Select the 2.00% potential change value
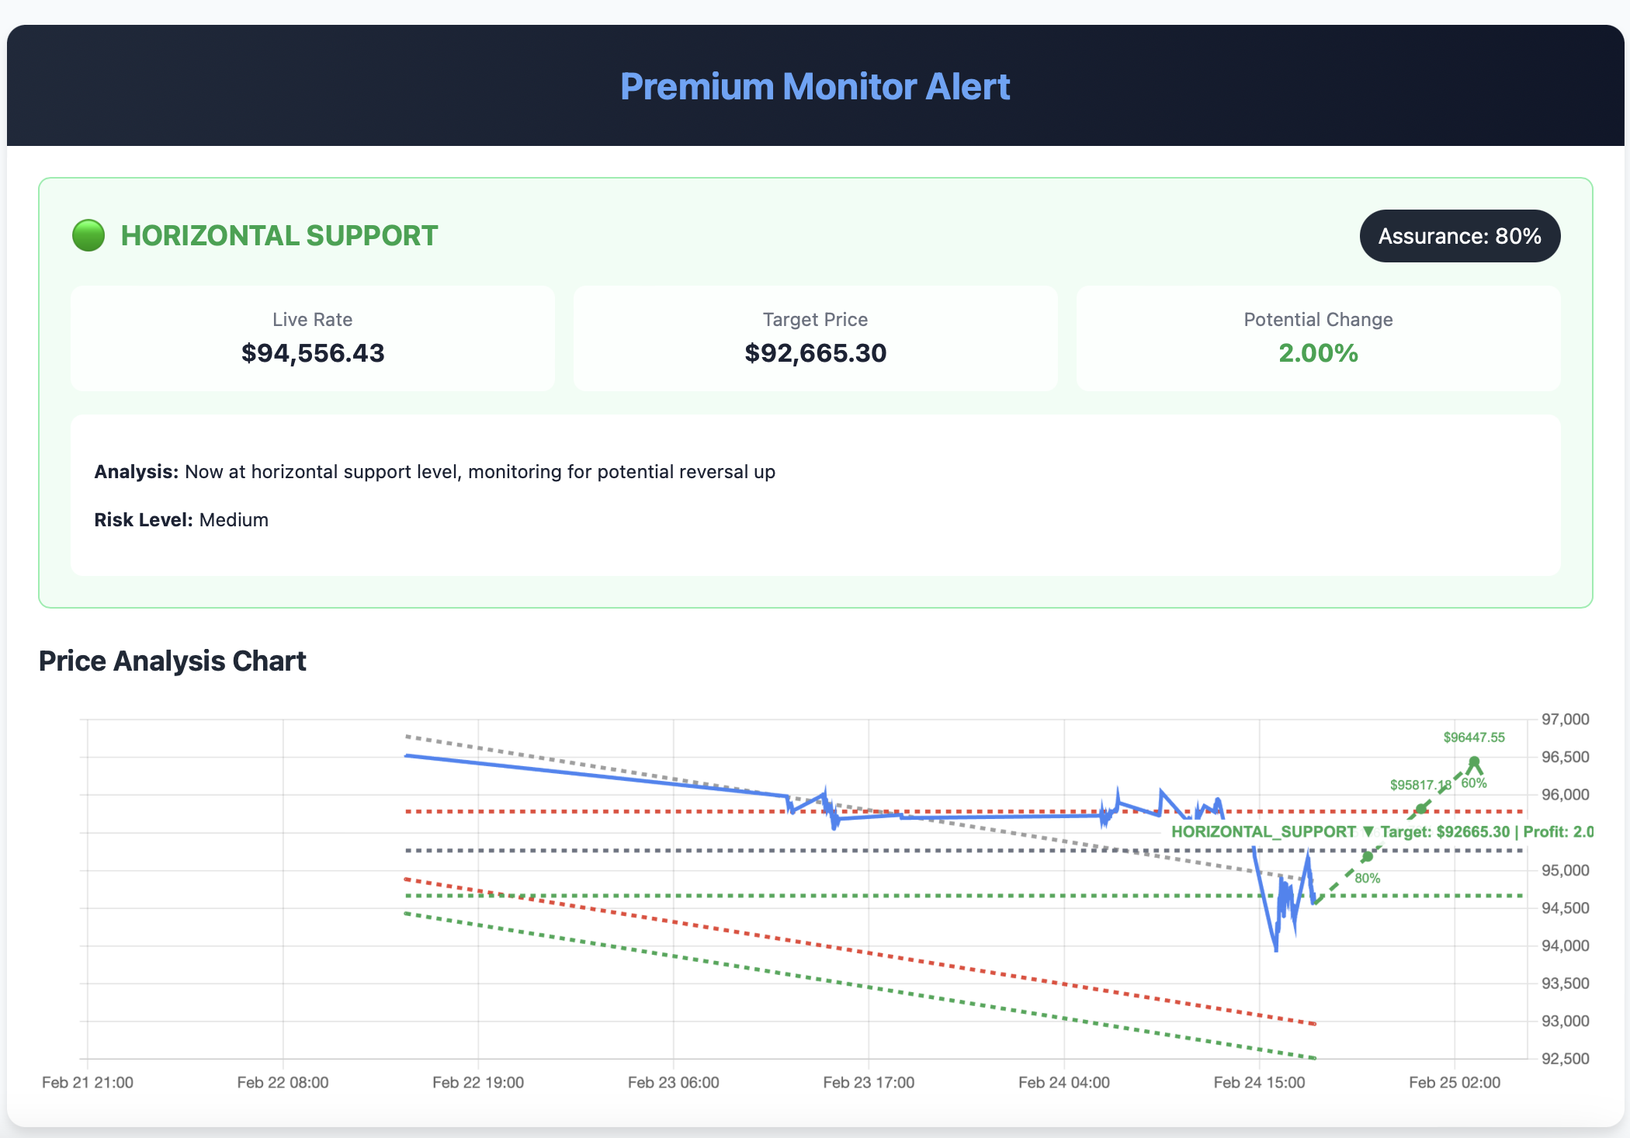Image resolution: width=1630 pixels, height=1138 pixels. (1318, 353)
